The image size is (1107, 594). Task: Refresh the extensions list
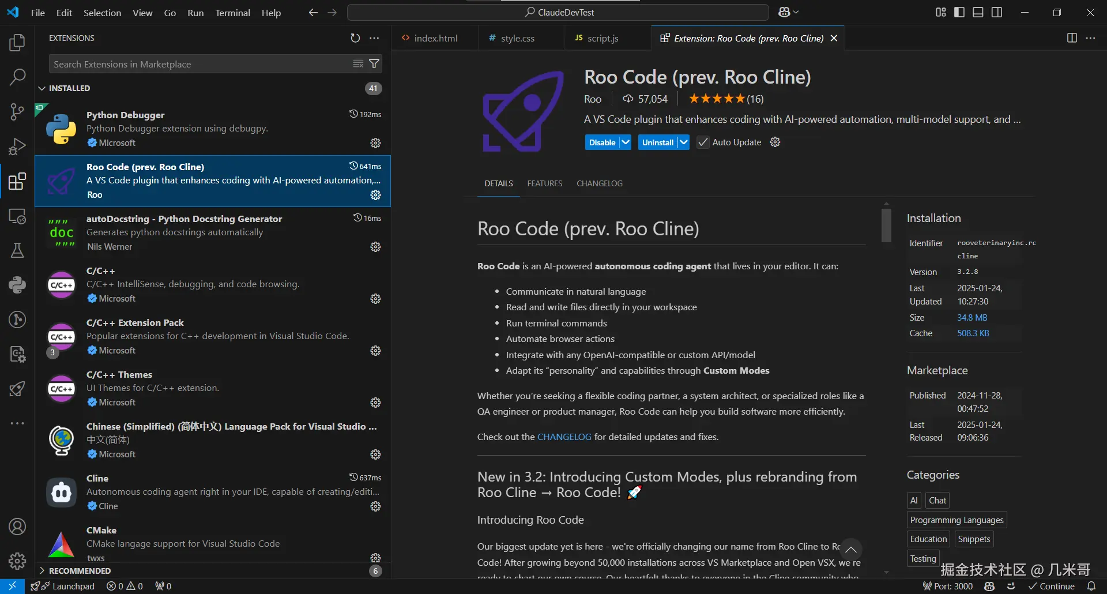point(355,38)
